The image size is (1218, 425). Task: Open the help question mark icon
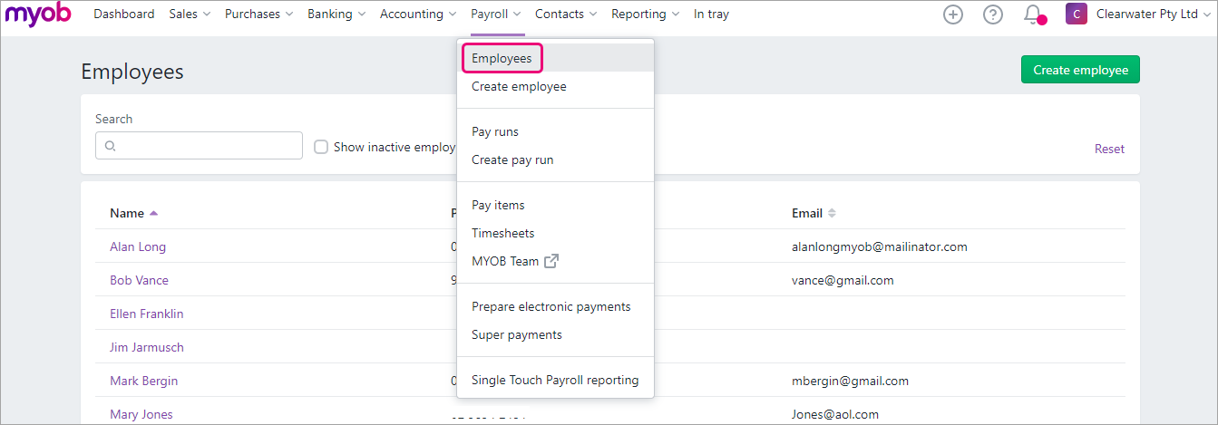tap(993, 14)
